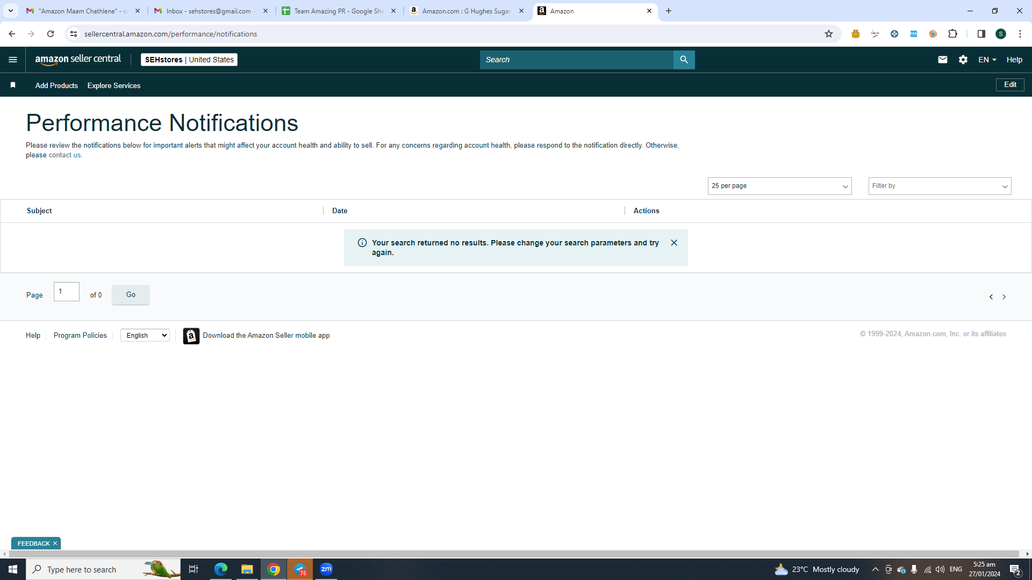
Task: Dismiss the no results message
Action: (674, 243)
